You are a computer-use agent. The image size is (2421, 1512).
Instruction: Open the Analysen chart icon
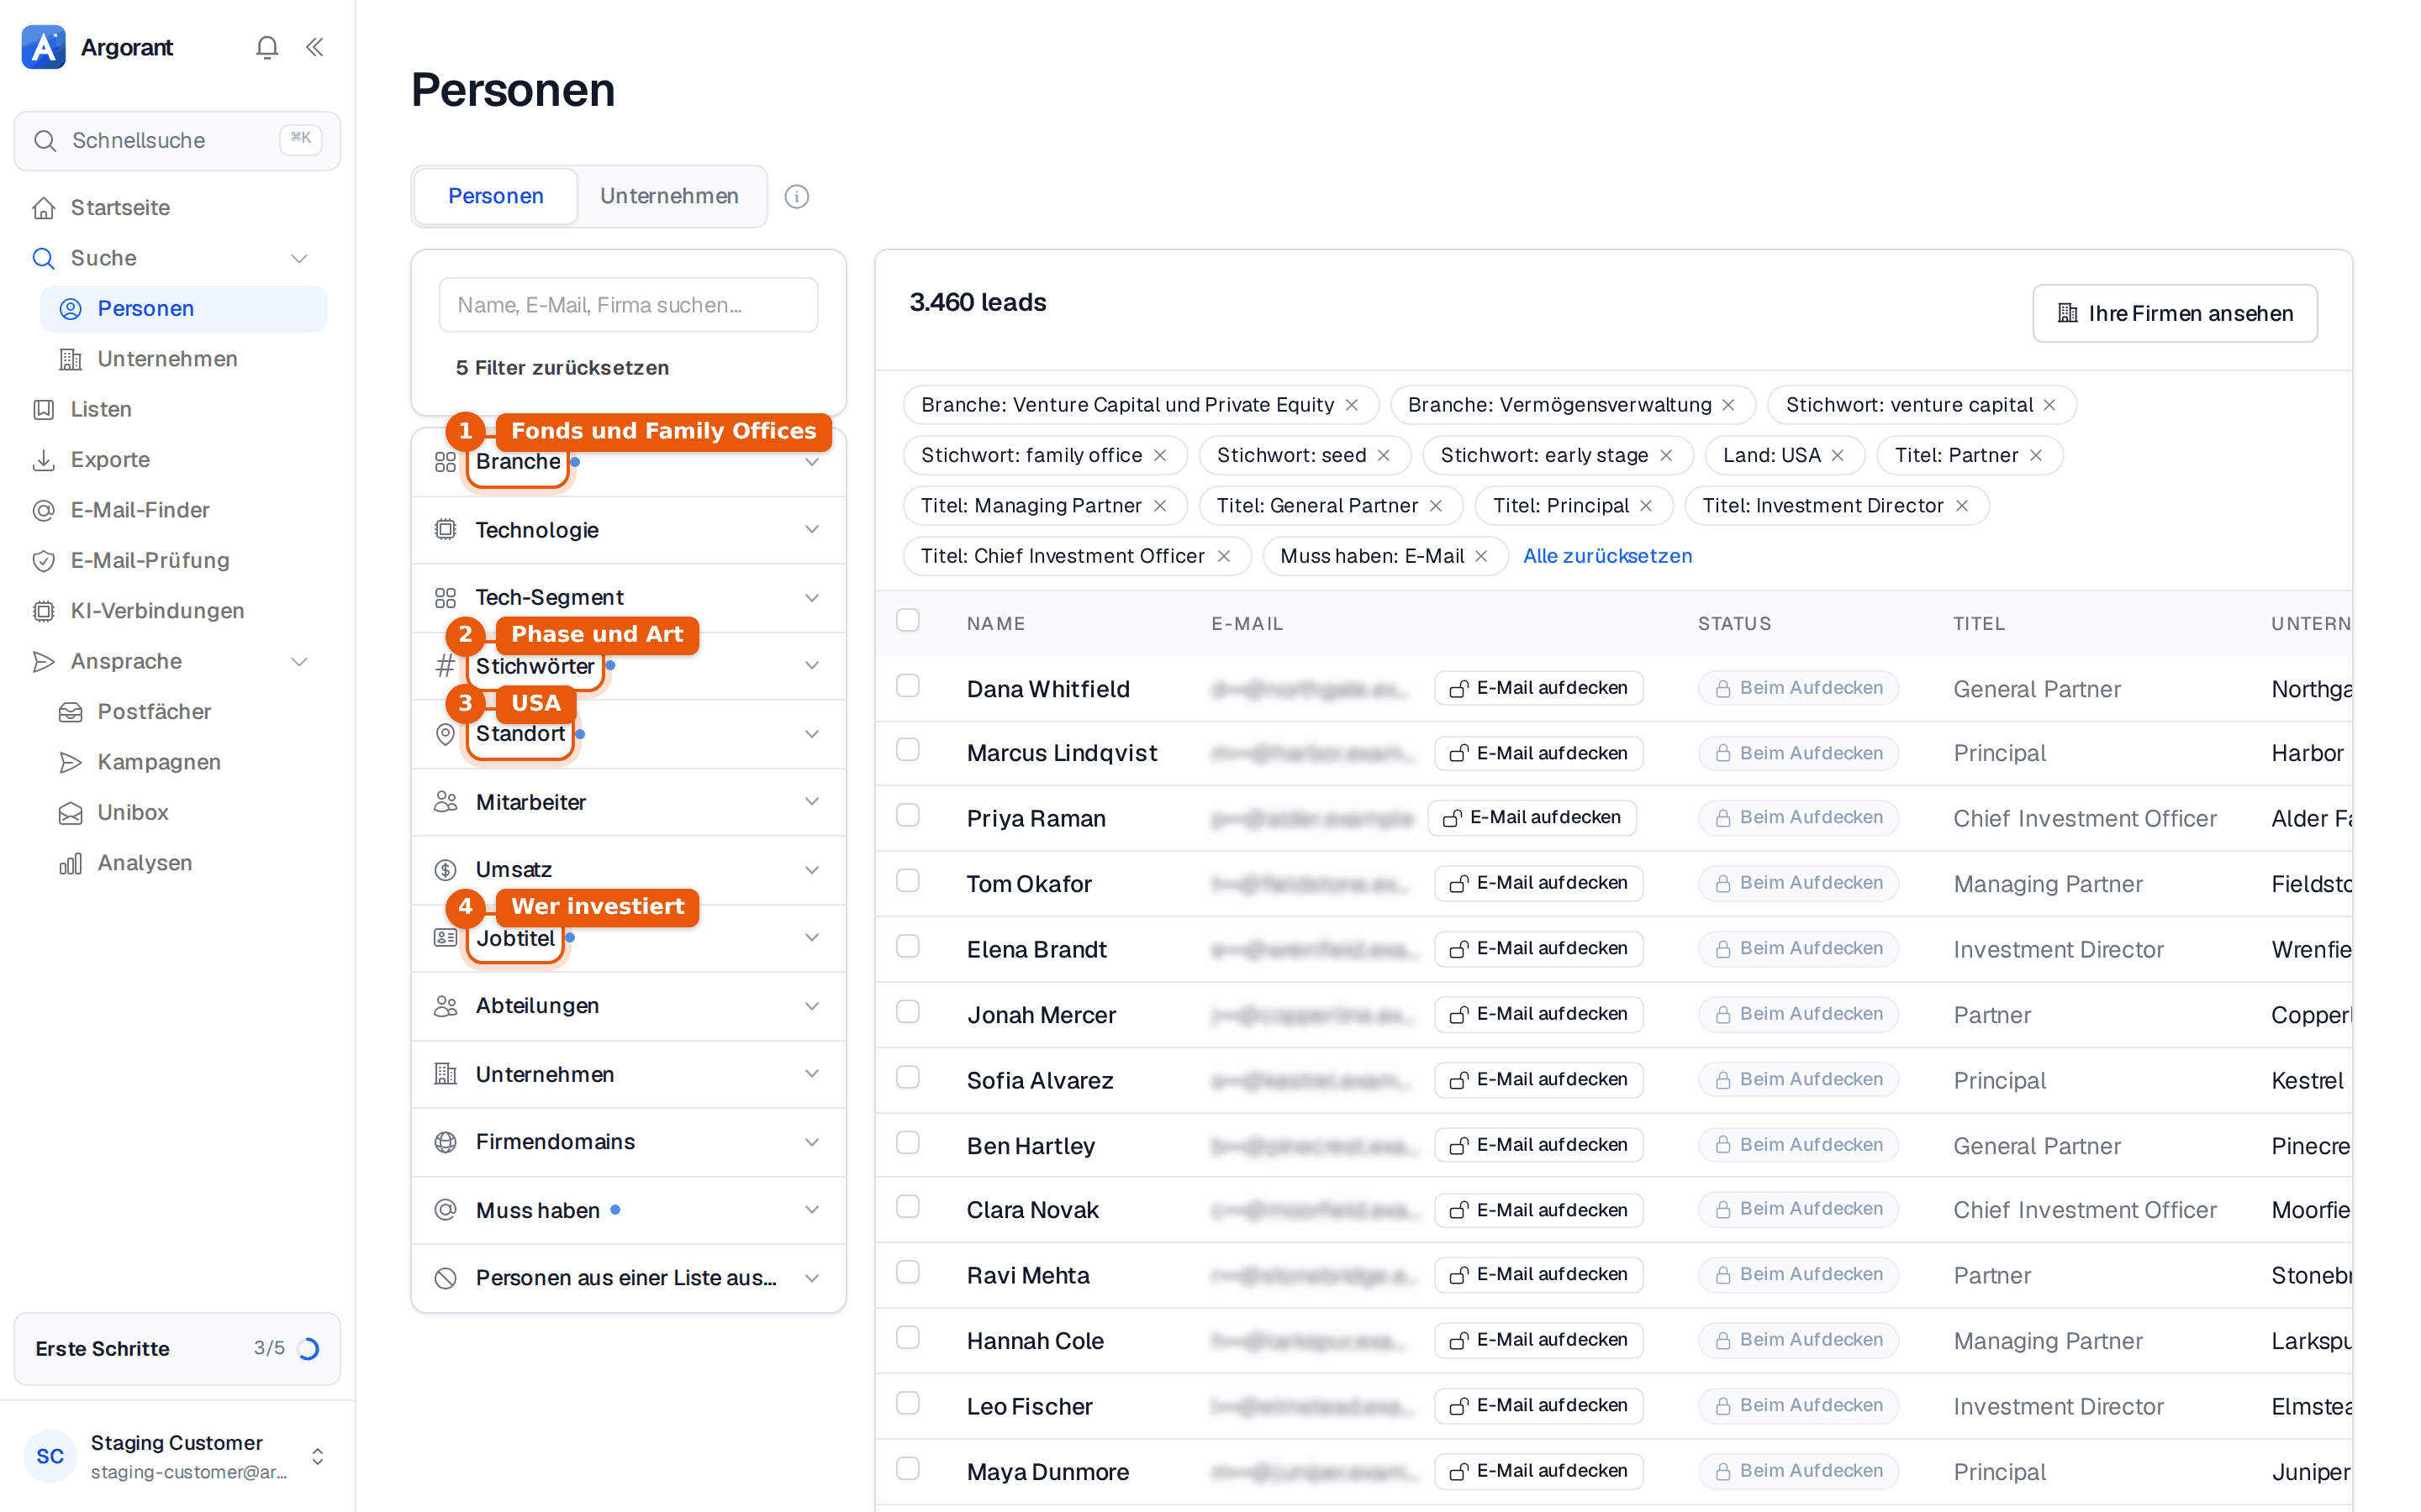70,864
